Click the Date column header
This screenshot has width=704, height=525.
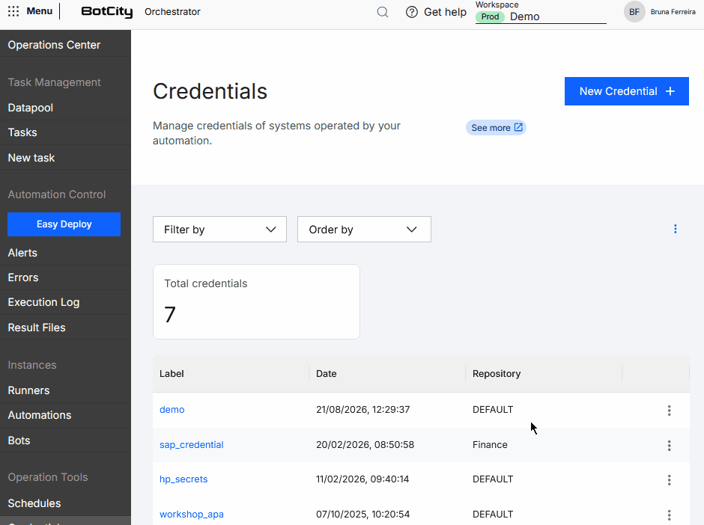click(x=326, y=374)
